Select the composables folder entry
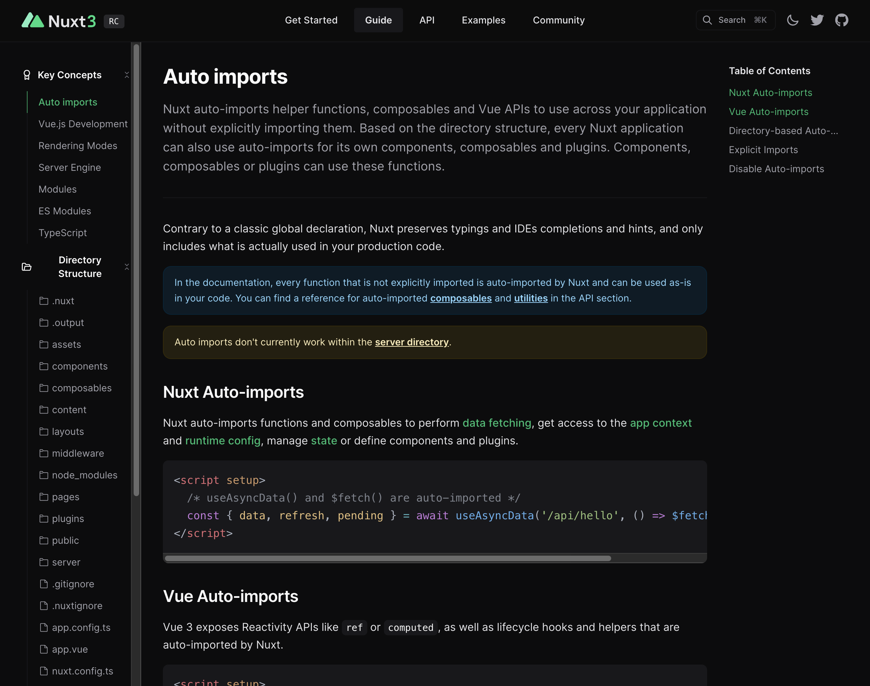Image resolution: width=870 pixels, height=686 pixels. click(x=82, y=388)
